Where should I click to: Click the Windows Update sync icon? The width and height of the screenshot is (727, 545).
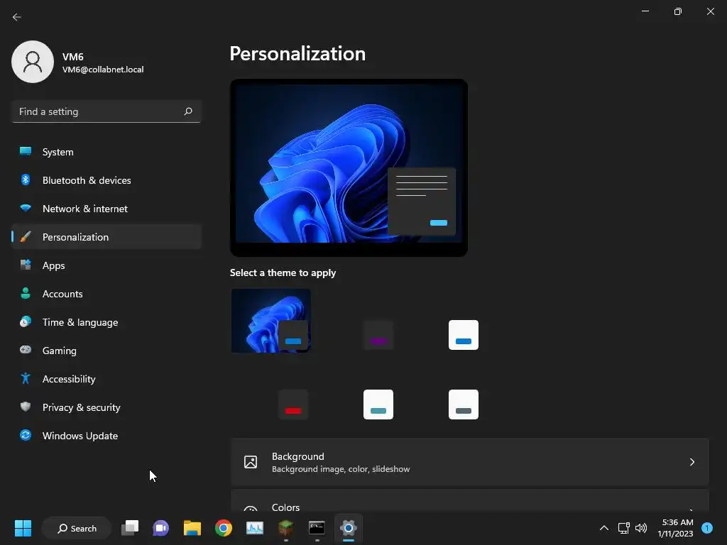26,435
